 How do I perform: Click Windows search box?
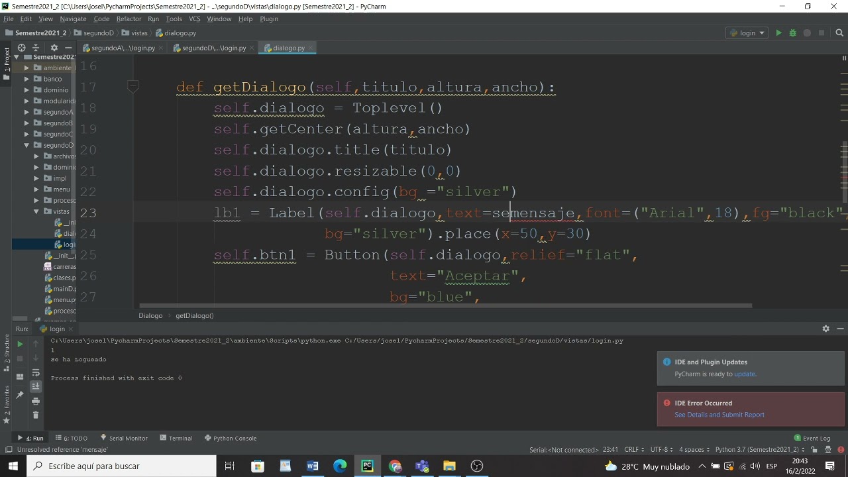122,466
